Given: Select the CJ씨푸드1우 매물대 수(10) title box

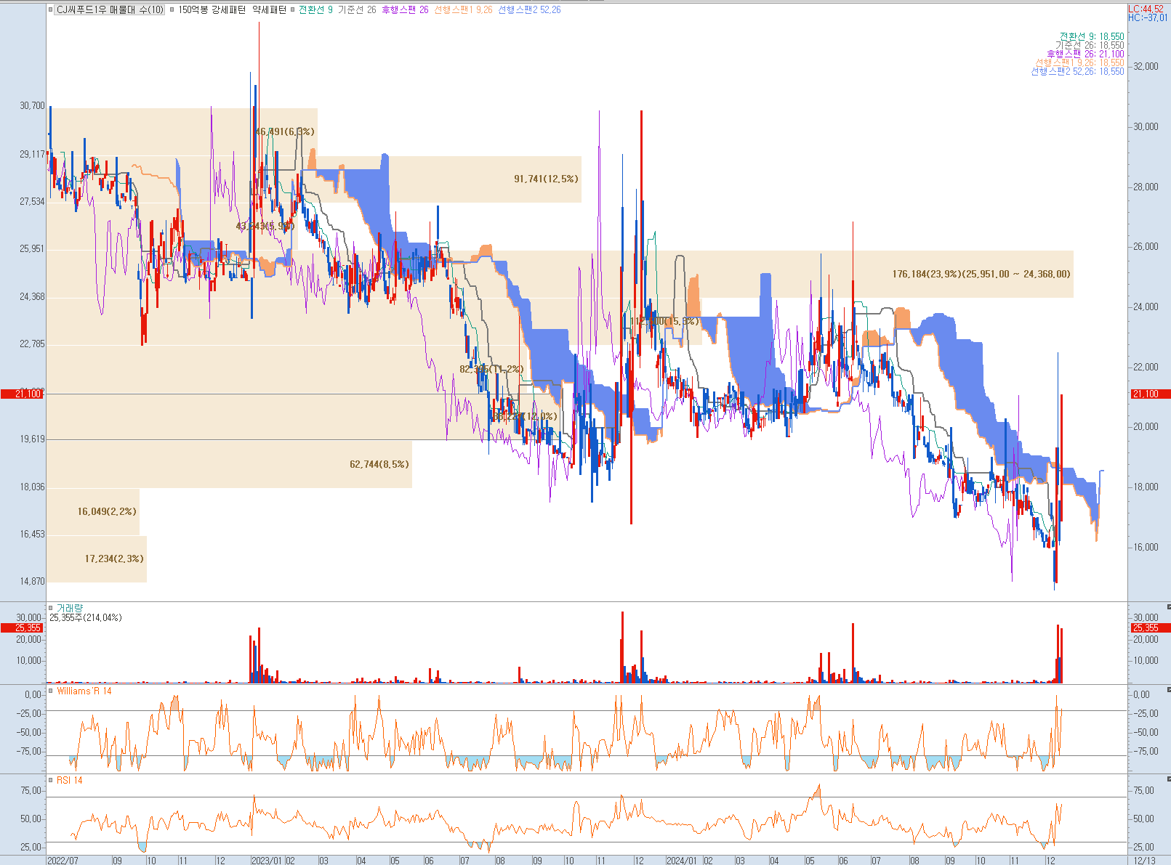Looking at the screenshot, I should click(110, 10).
